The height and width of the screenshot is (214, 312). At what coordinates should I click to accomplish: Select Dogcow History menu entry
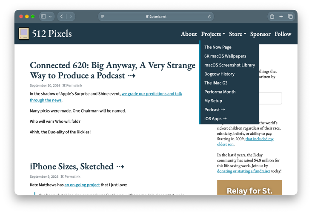pos(219,74)
